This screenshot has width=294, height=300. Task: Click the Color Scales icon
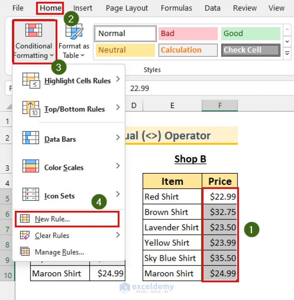click(31, 167)
